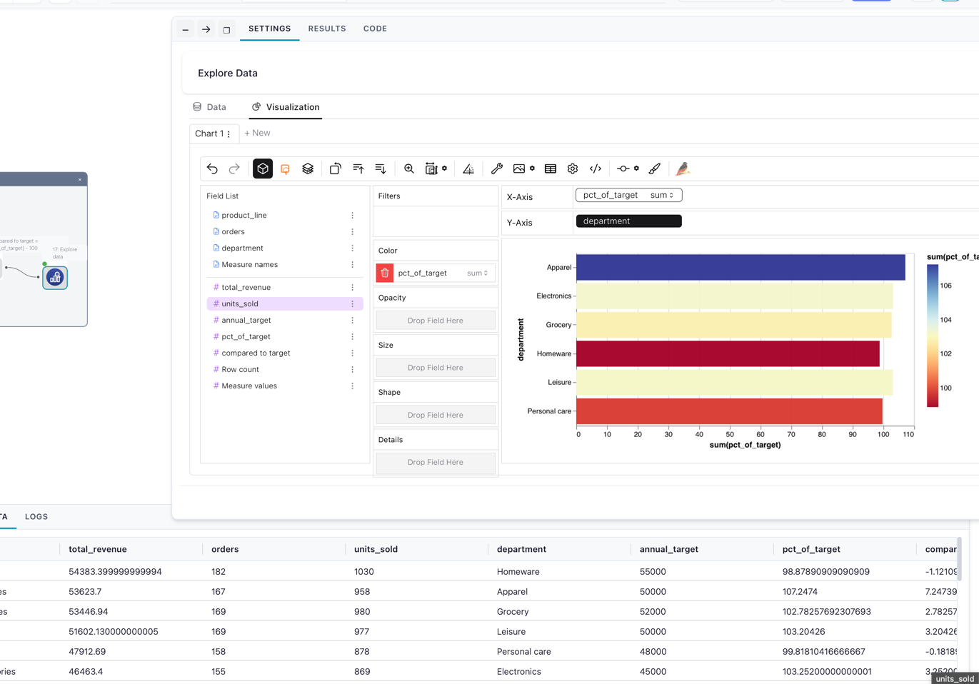The width and height of the screenshot is (979, 684).
Task: Click the stacked layers icon
Action: [308, 169]
